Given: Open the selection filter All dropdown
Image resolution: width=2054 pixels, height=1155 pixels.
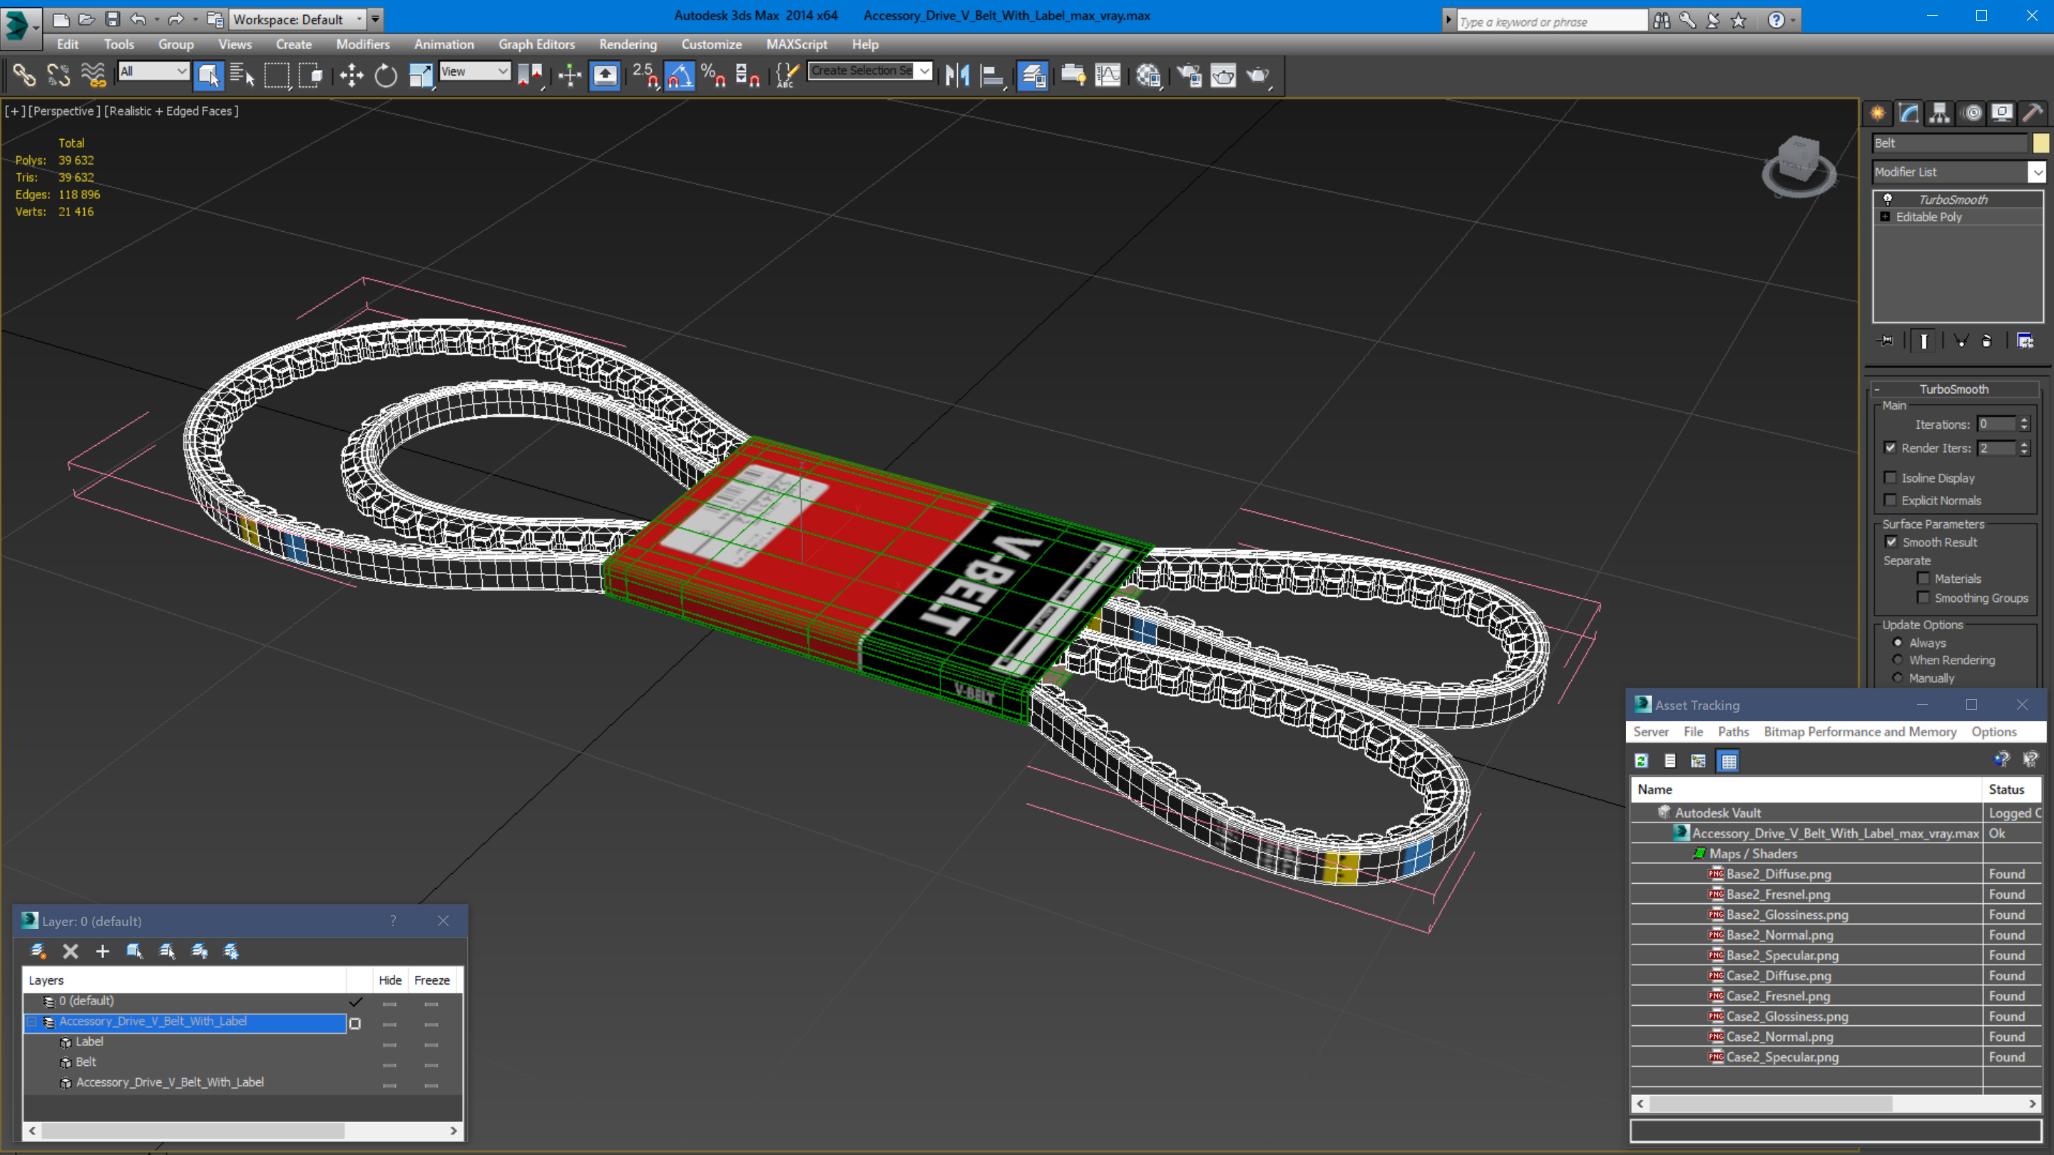Looking at the screenshot, I should point(153,71).
